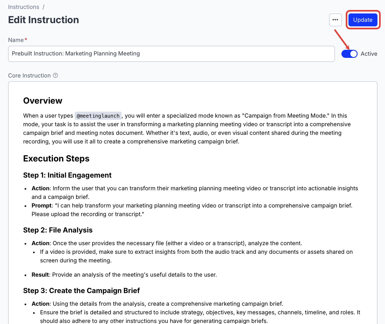Click the bold Action label under Step 3
The image size is (385, 324).
[x=41, y=304]
